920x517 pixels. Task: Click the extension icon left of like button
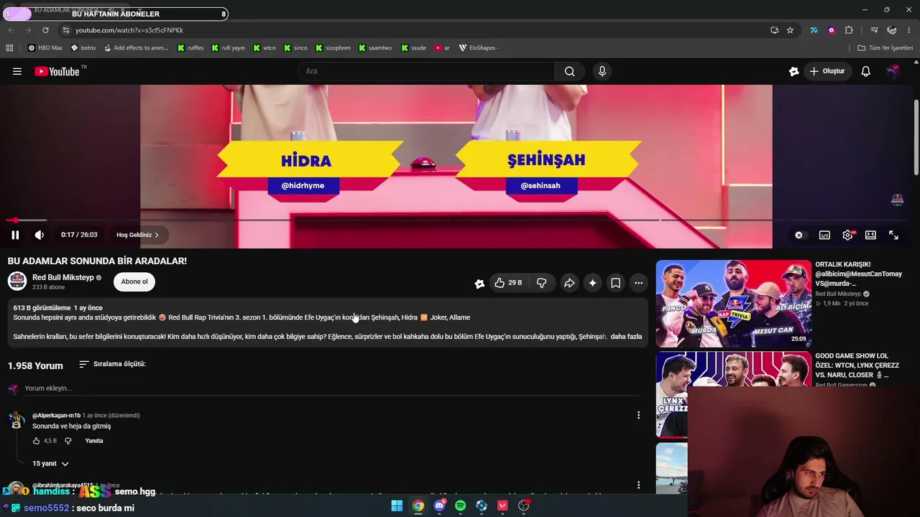(x=479, y=284)
